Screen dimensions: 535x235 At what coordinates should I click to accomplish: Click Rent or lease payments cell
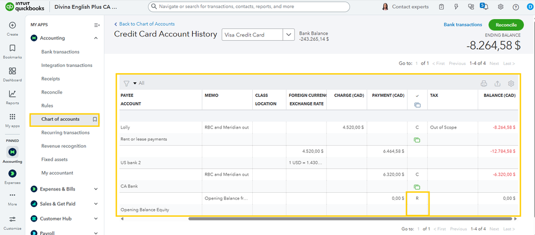coord(161,139)
